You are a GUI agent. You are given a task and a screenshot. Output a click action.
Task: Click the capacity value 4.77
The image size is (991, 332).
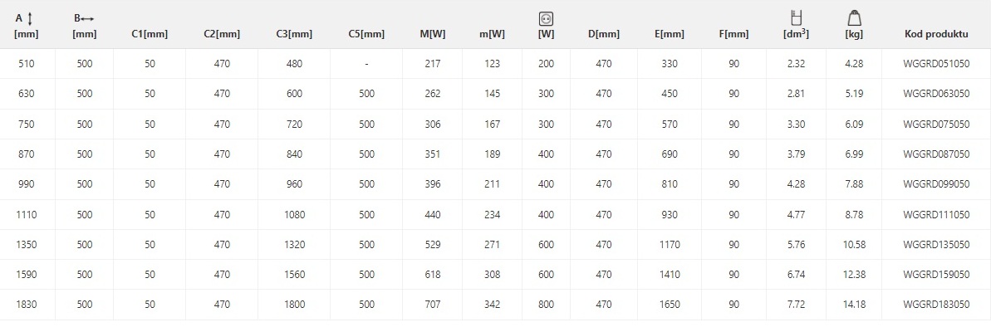796,214
